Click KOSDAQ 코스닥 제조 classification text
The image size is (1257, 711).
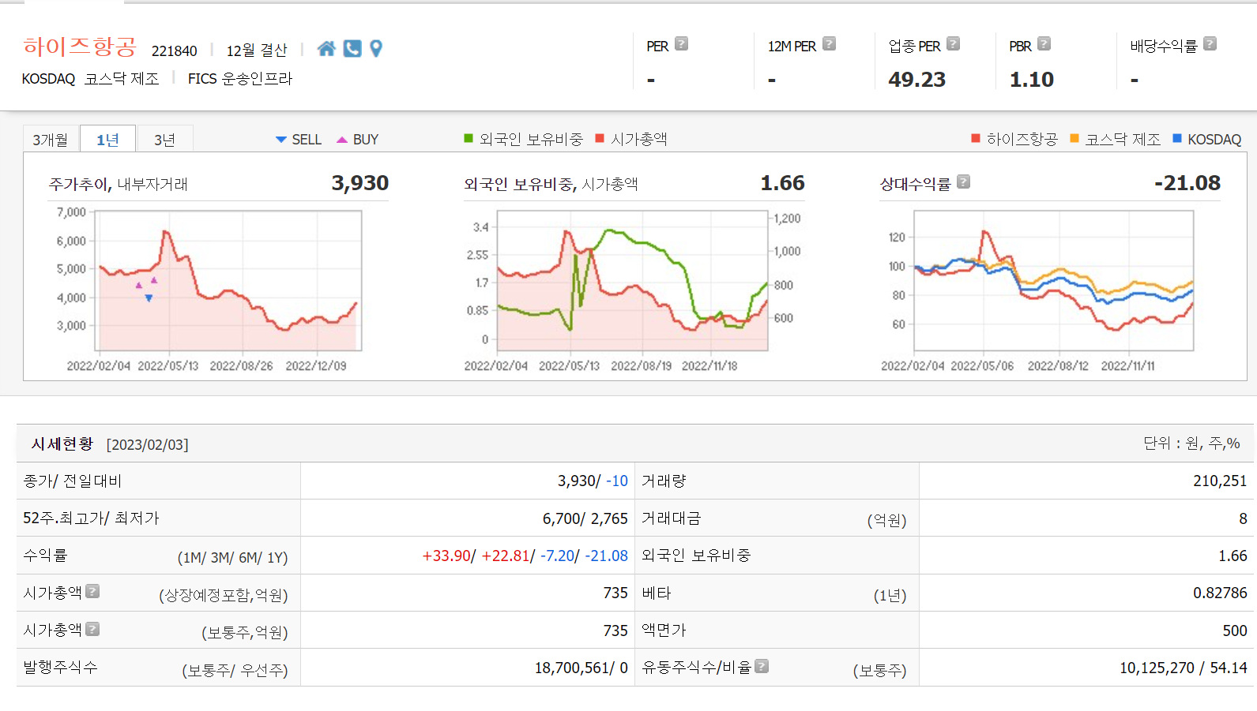tap(91, 79)
